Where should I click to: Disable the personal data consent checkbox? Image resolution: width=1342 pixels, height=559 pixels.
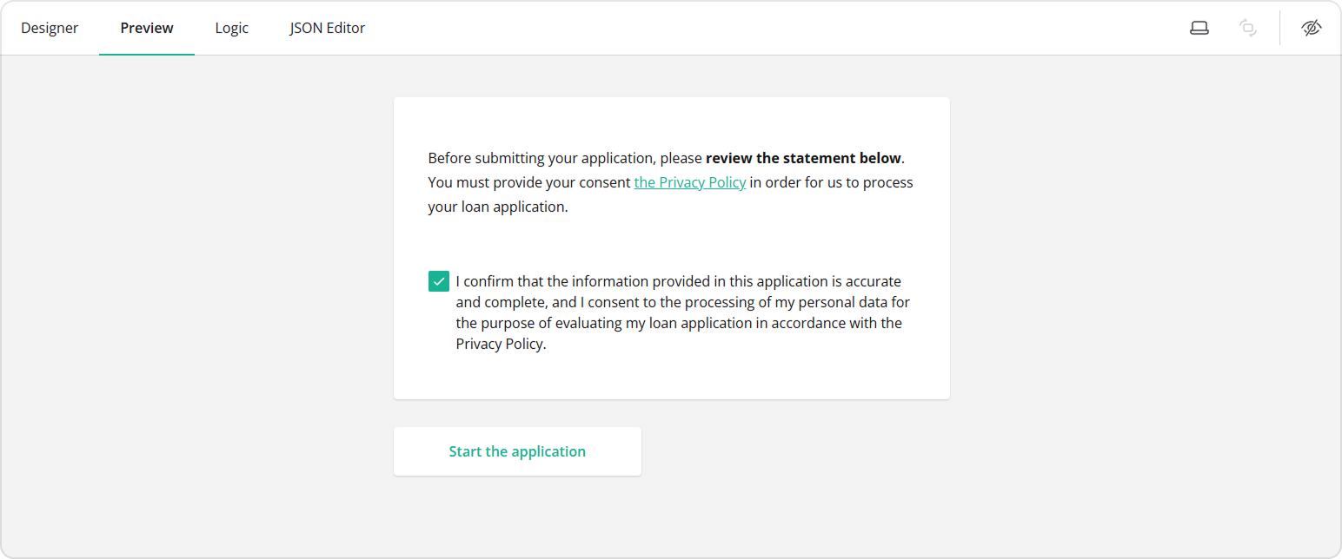[x=438, y=280]
